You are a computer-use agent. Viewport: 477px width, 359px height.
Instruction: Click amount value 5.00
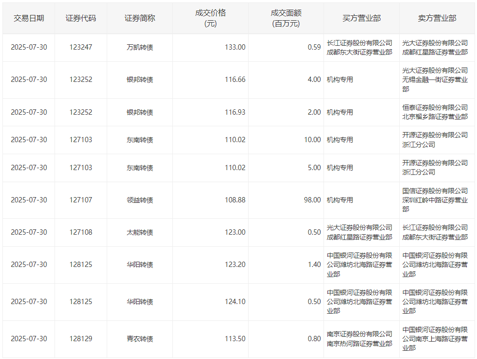(x=314, y=168)
